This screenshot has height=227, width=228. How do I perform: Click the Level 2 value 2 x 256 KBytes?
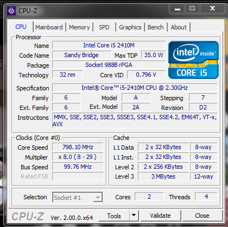tap(163, 167)
